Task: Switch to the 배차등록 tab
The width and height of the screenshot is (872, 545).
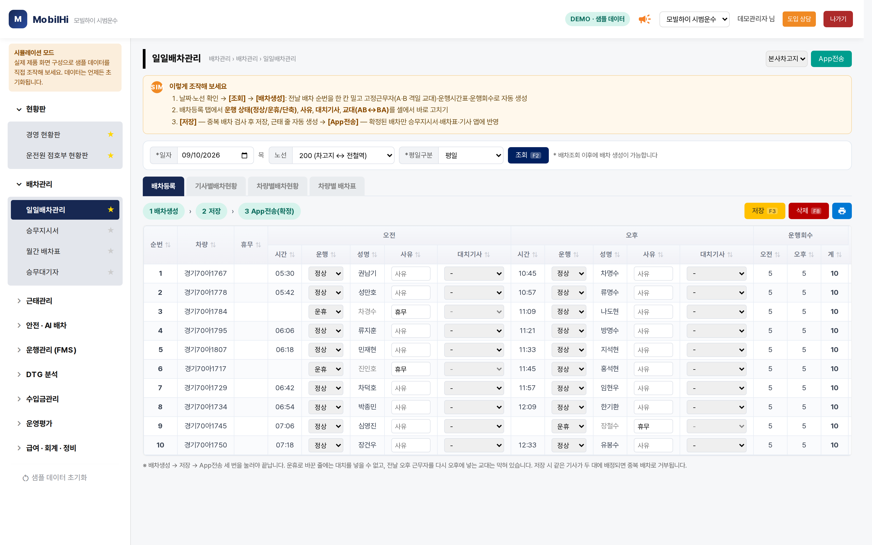Action: pos(163,186)
